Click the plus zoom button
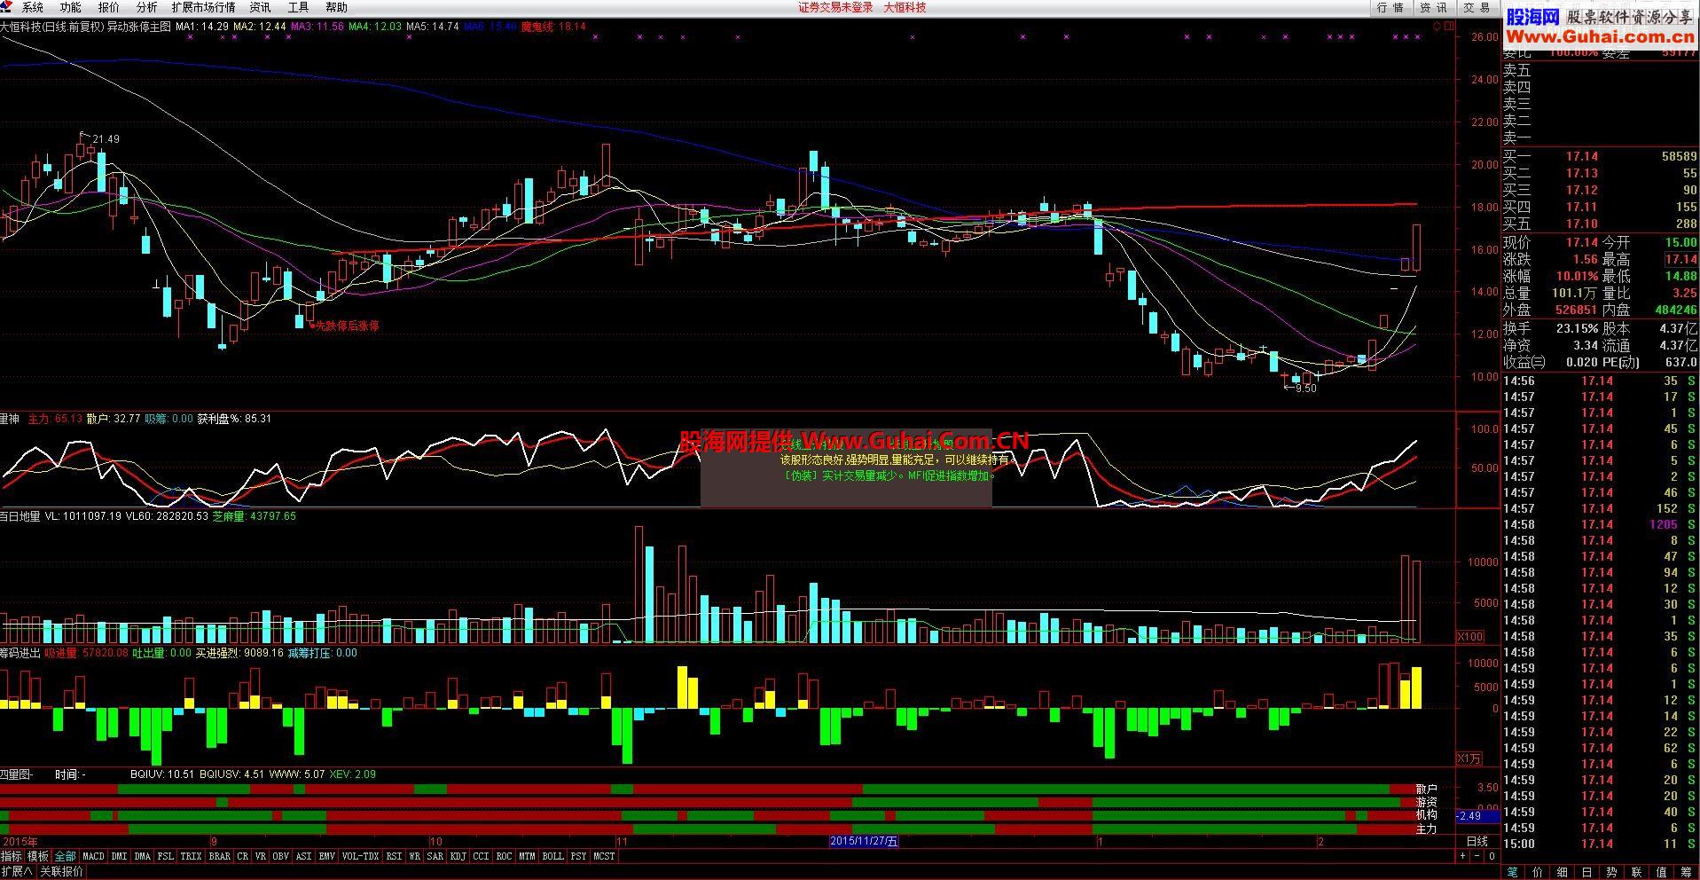1700x880 pixels. click(x=1462, y=857)
